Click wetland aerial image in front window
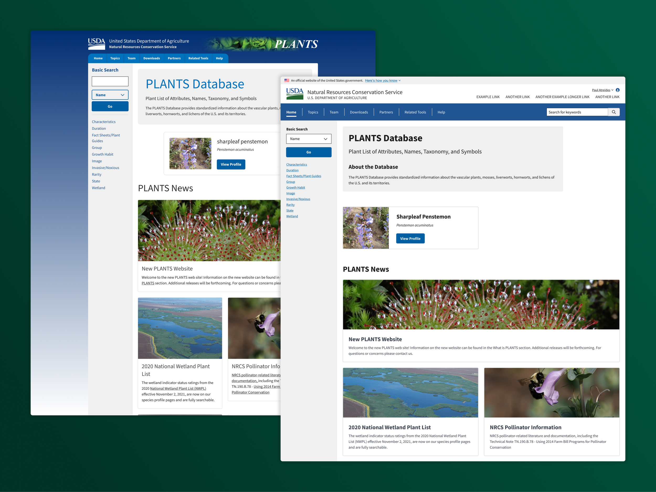The height and width of the screenshot is (492, 656). coord(410,393)
